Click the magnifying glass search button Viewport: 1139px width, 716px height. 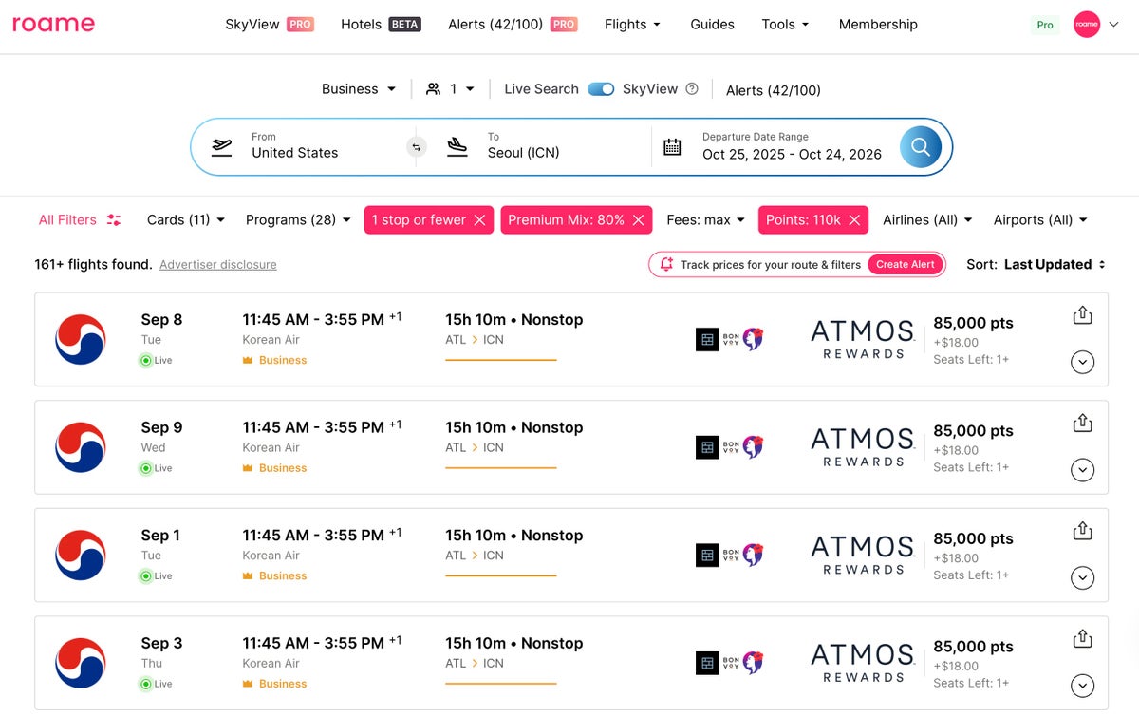point(920,147)
